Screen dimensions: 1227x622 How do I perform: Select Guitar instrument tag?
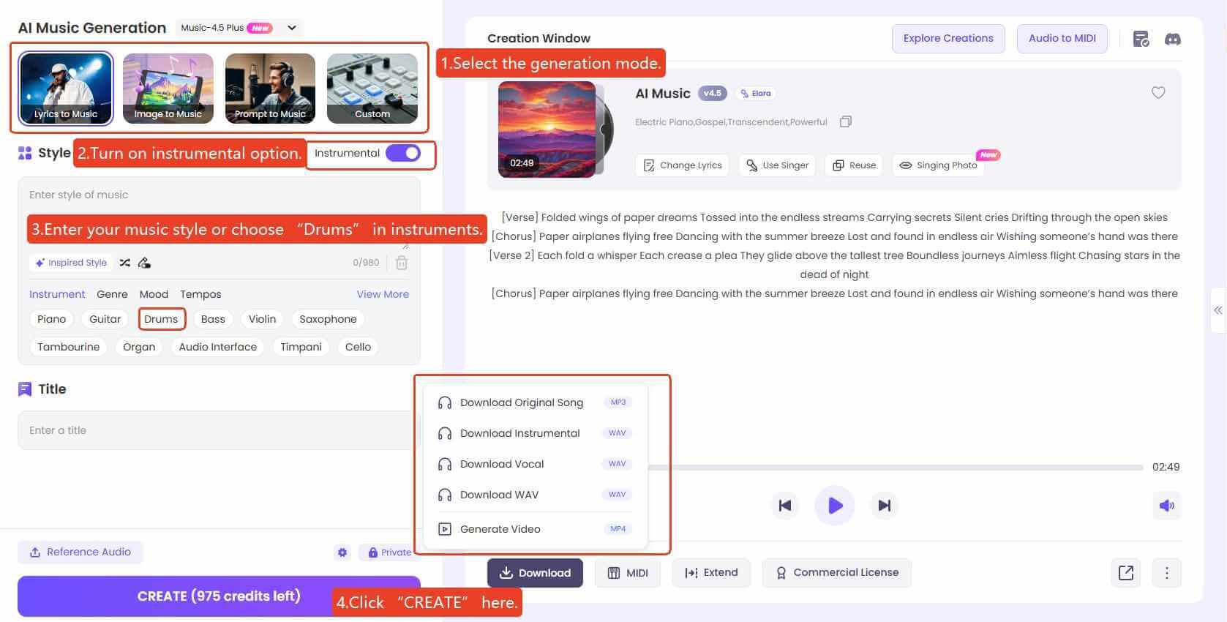coord(105,319)
